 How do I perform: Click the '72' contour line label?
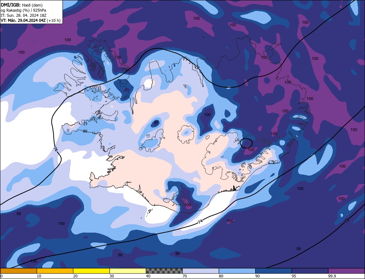tap(347, 221)
